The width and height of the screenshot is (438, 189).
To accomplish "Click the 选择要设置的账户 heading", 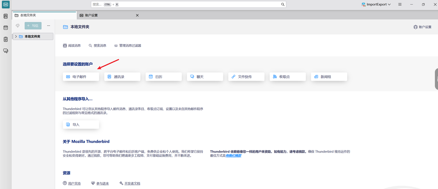I will click(x=77, y=64).
